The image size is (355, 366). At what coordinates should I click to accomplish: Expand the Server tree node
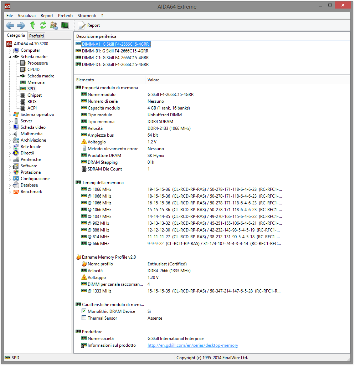pyautogui.click(x=10, y=121)
